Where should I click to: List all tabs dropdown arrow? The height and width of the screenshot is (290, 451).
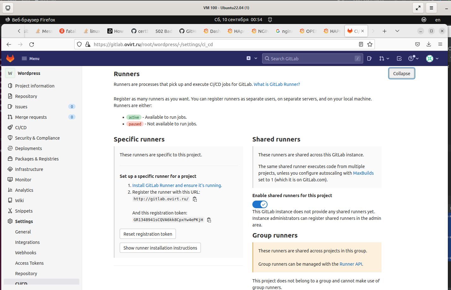click(x=397, y=31)
